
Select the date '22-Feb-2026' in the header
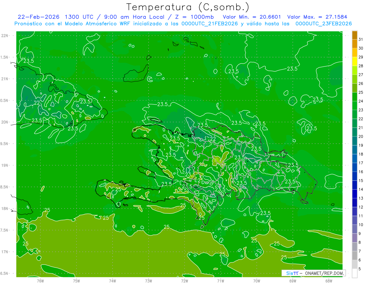tap(38, 17)
